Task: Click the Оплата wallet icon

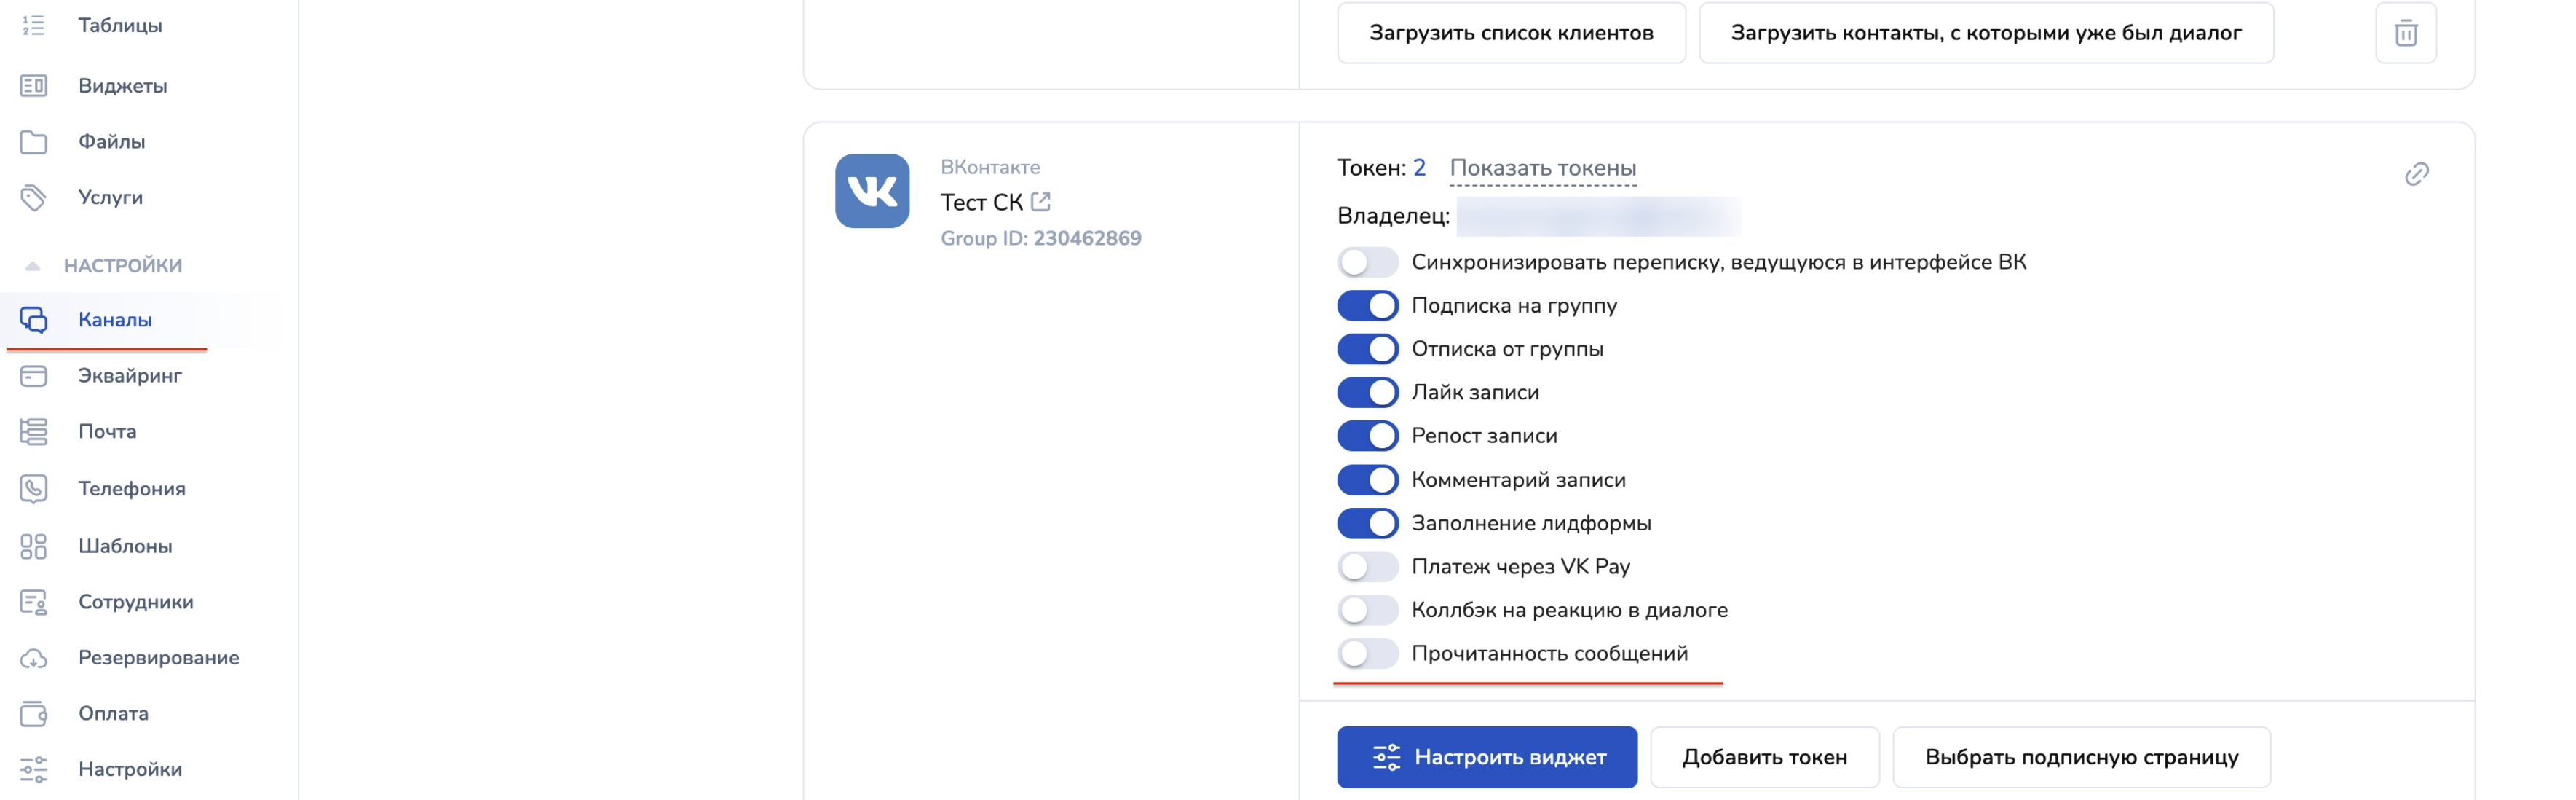Action: [33, 714]
